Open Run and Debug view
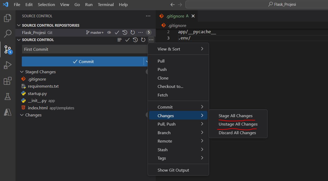The width and height of the screenshot is (328, 181). [8, 65]
